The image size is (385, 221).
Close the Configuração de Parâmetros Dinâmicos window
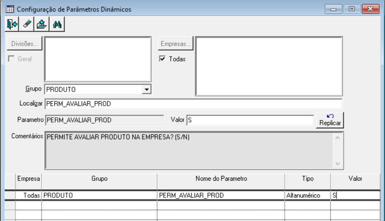[370, 9]
